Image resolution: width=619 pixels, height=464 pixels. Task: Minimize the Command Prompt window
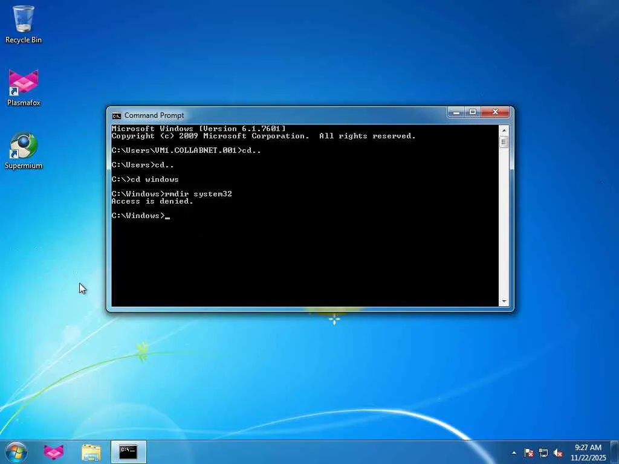pos(456,112)
